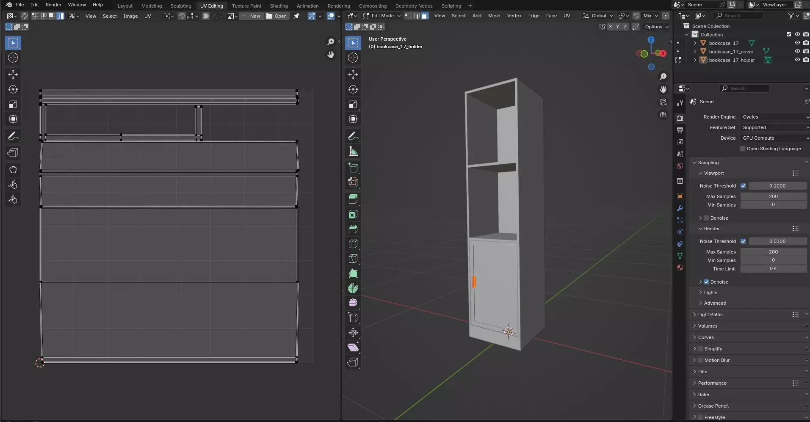Enable Simplify checkbox
This screenshot has height=422, width=810.
tap(700, 349)
